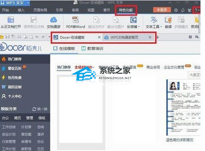Viewport: 205px width, 151px height.
Task: Select the 特色功能 ribbon tab
Action: click(126, 10)
